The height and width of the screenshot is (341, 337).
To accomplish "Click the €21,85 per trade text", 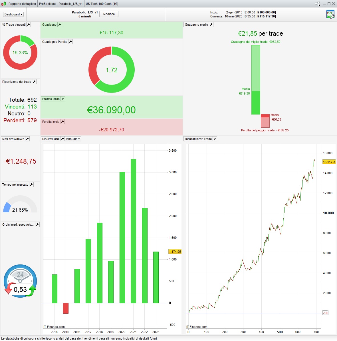I will pos(260,33).
